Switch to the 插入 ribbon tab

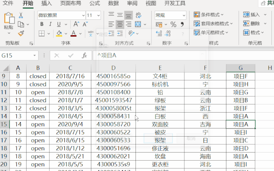(x=46, y=3)
